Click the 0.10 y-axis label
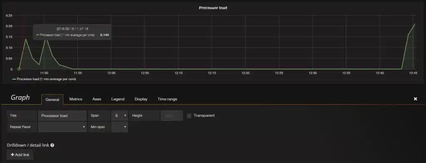The image size is (426, 163). pyautogui.click(x=9, y=48)
